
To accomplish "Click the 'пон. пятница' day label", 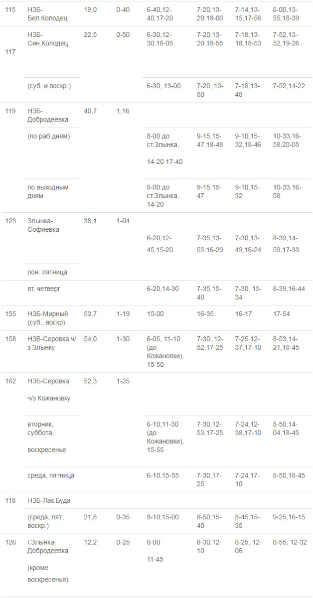I will [47, 272].
